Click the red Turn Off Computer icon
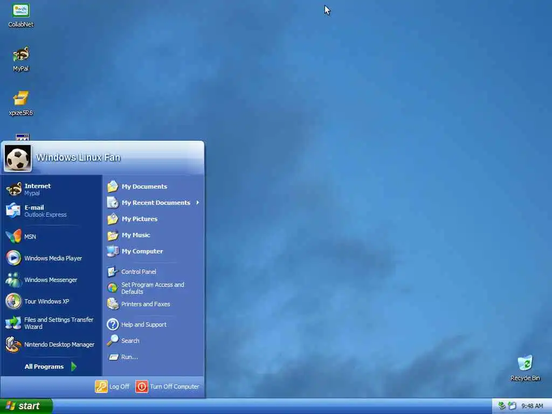This screenshot has width=552, height=414. 142,387
